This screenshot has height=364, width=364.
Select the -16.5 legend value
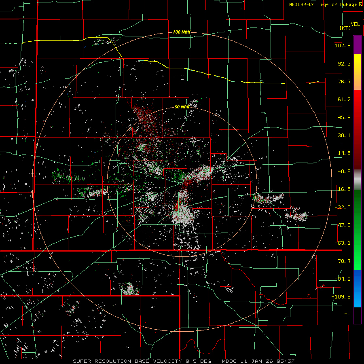click(x=343, y=189)
